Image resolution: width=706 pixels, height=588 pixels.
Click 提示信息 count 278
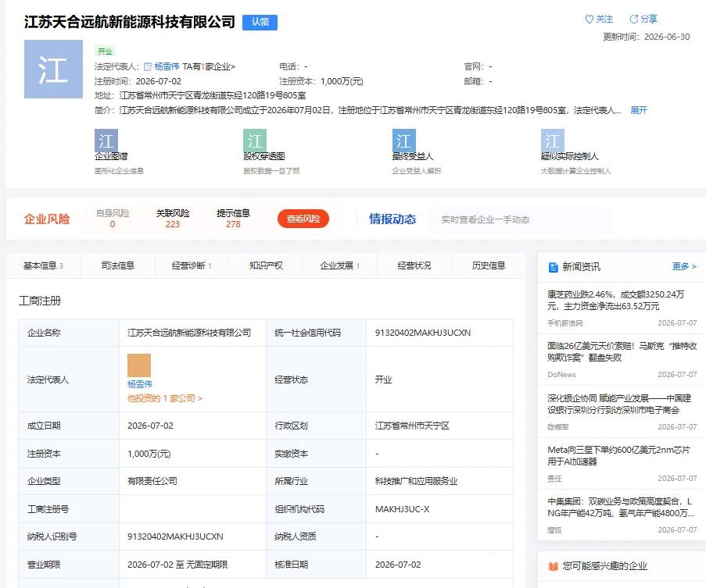[x=233, y=224]
